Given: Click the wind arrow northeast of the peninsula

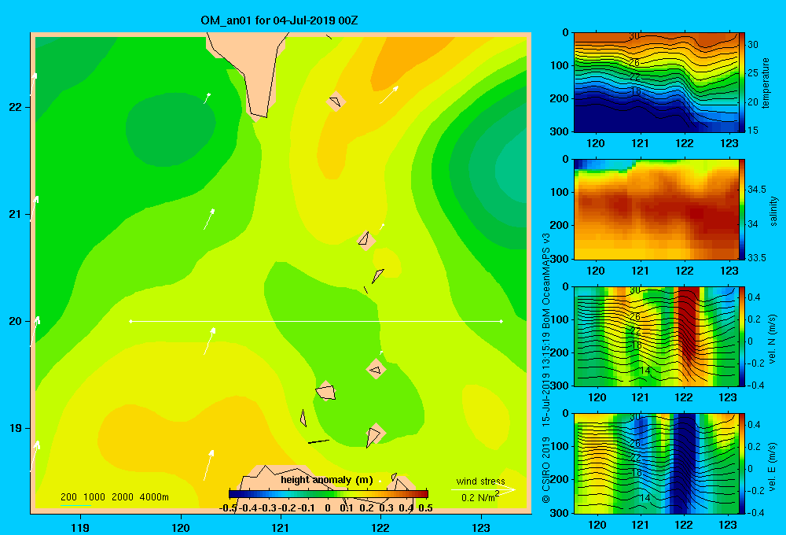Looking at the screenshot, I should pos(389,95).
